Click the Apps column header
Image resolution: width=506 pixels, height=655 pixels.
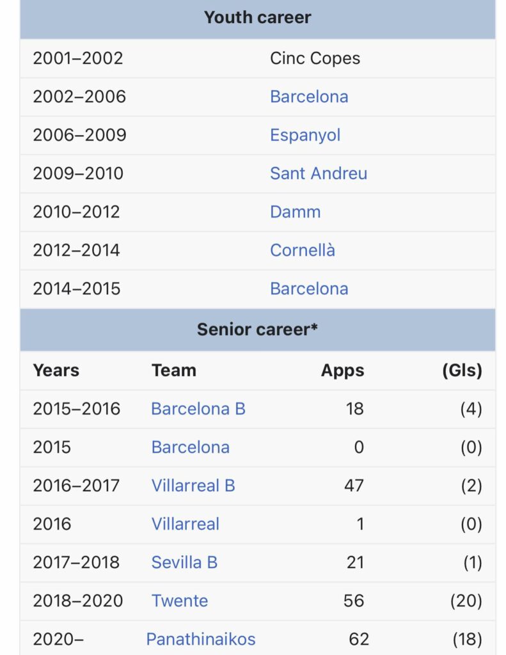tap(342, 370)
